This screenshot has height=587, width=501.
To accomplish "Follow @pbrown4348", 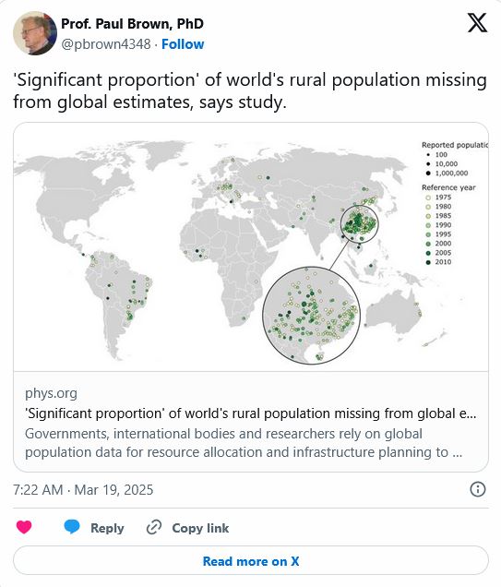I will tap(183, 44).
